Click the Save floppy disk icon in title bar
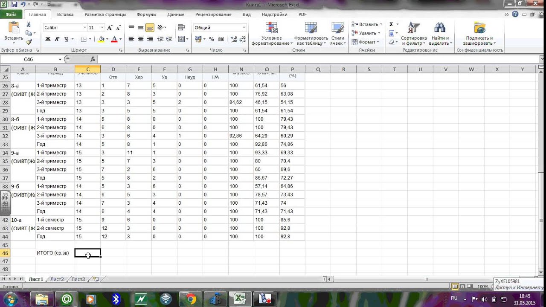 tap(15, 4)
